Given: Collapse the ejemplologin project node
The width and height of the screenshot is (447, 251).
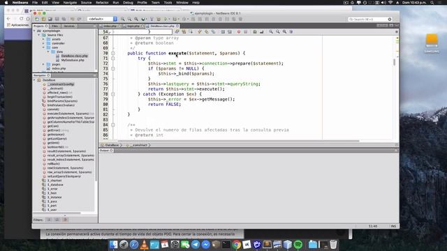Looking at the screenshot, I should click(34, 31).
